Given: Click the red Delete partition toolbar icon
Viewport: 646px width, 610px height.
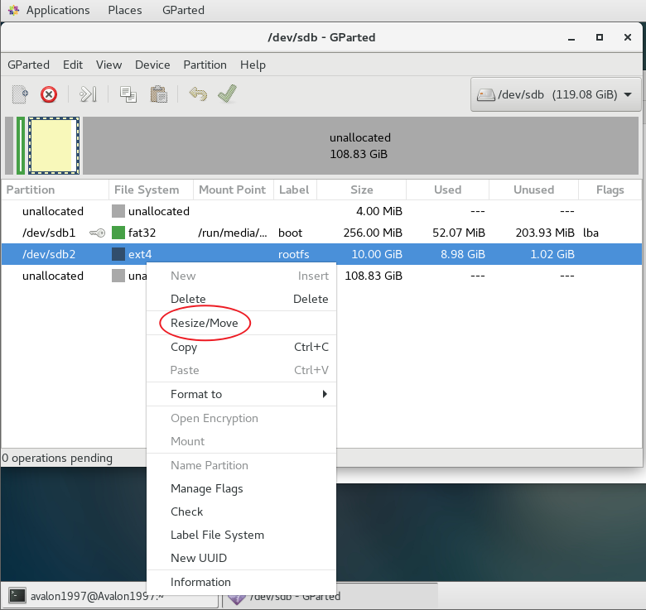Looking at the screenshot, I should (x=49, y=94).
